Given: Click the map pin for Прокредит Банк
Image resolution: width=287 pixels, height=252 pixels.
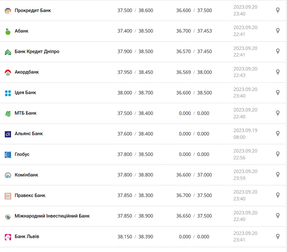Looking at the screenshot, I should point(277,10).
